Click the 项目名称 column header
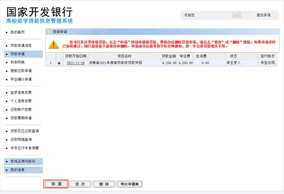 click(x=124, y=56)
